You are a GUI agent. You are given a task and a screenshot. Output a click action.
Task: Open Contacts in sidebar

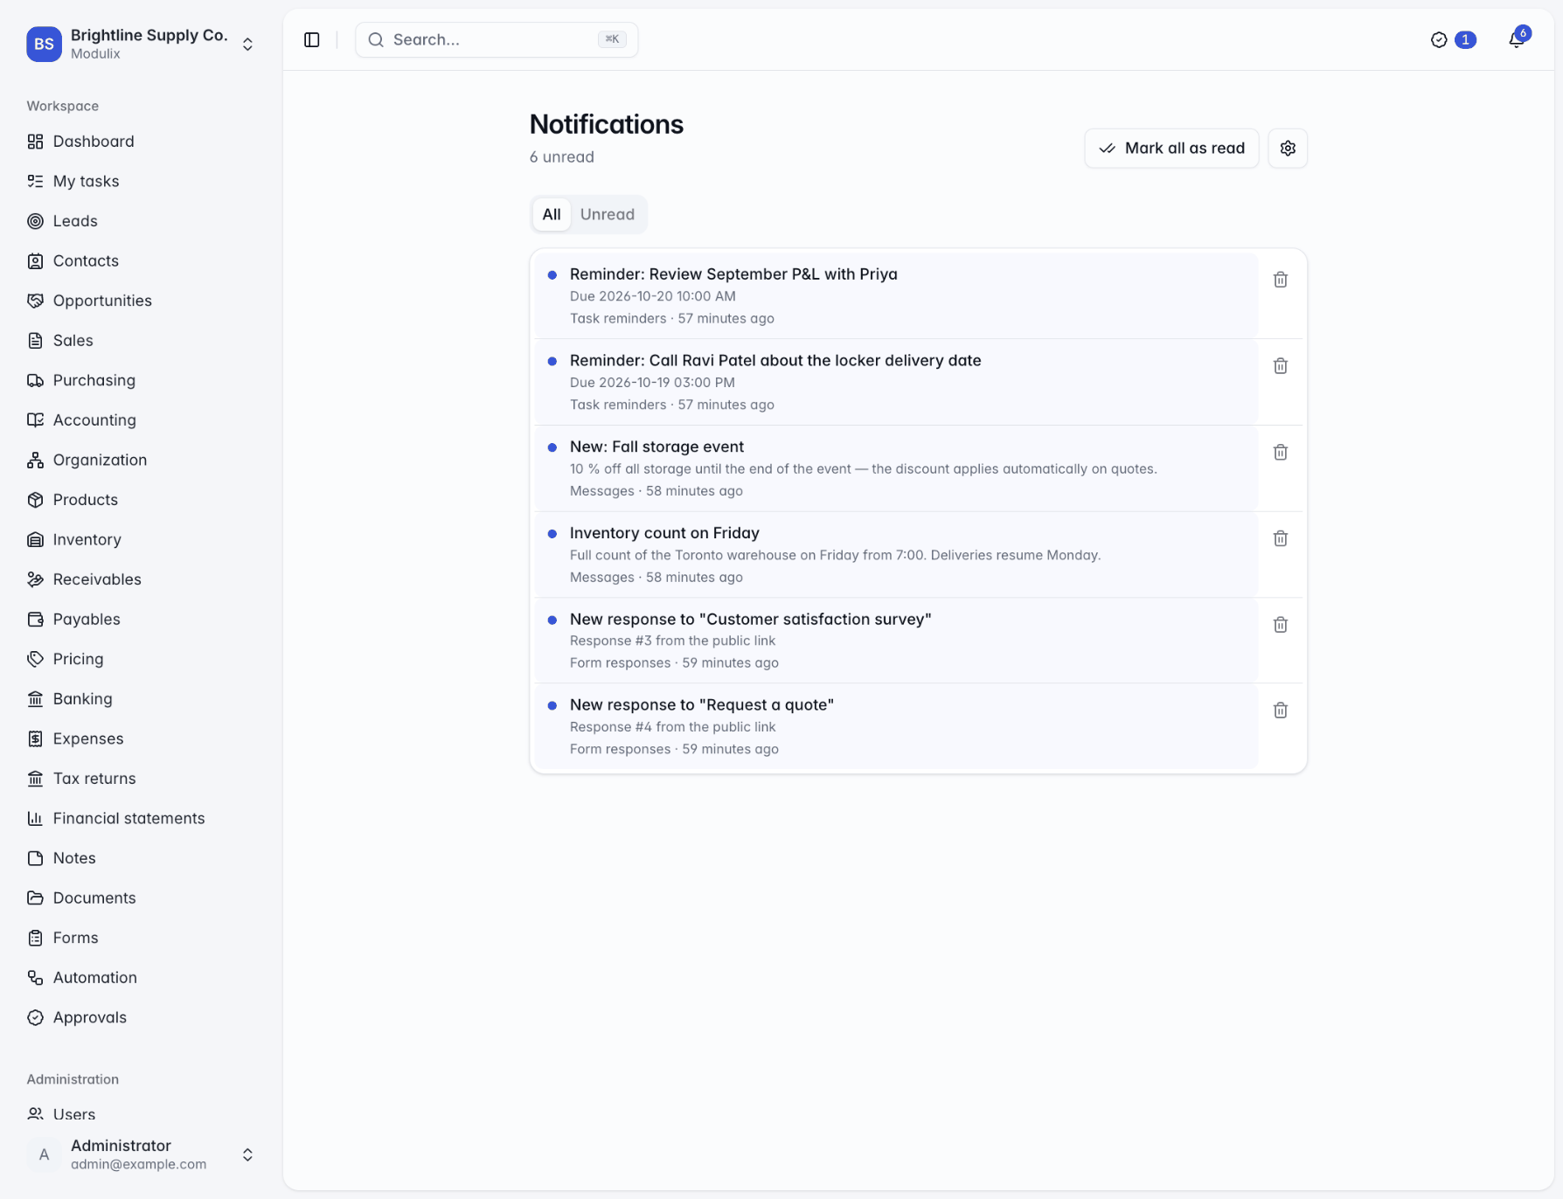(x=140, y=260)
